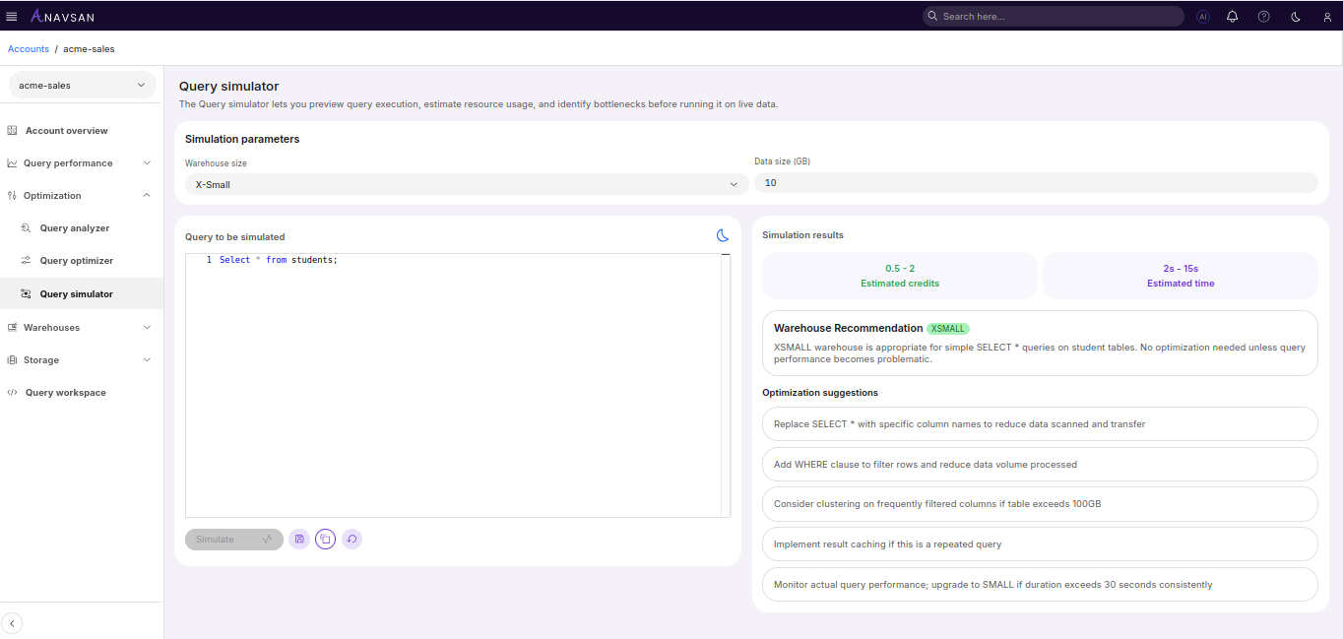1343x639 pixels.
Task: Save the query with the save icon
Action: click(x=299, y=539)
